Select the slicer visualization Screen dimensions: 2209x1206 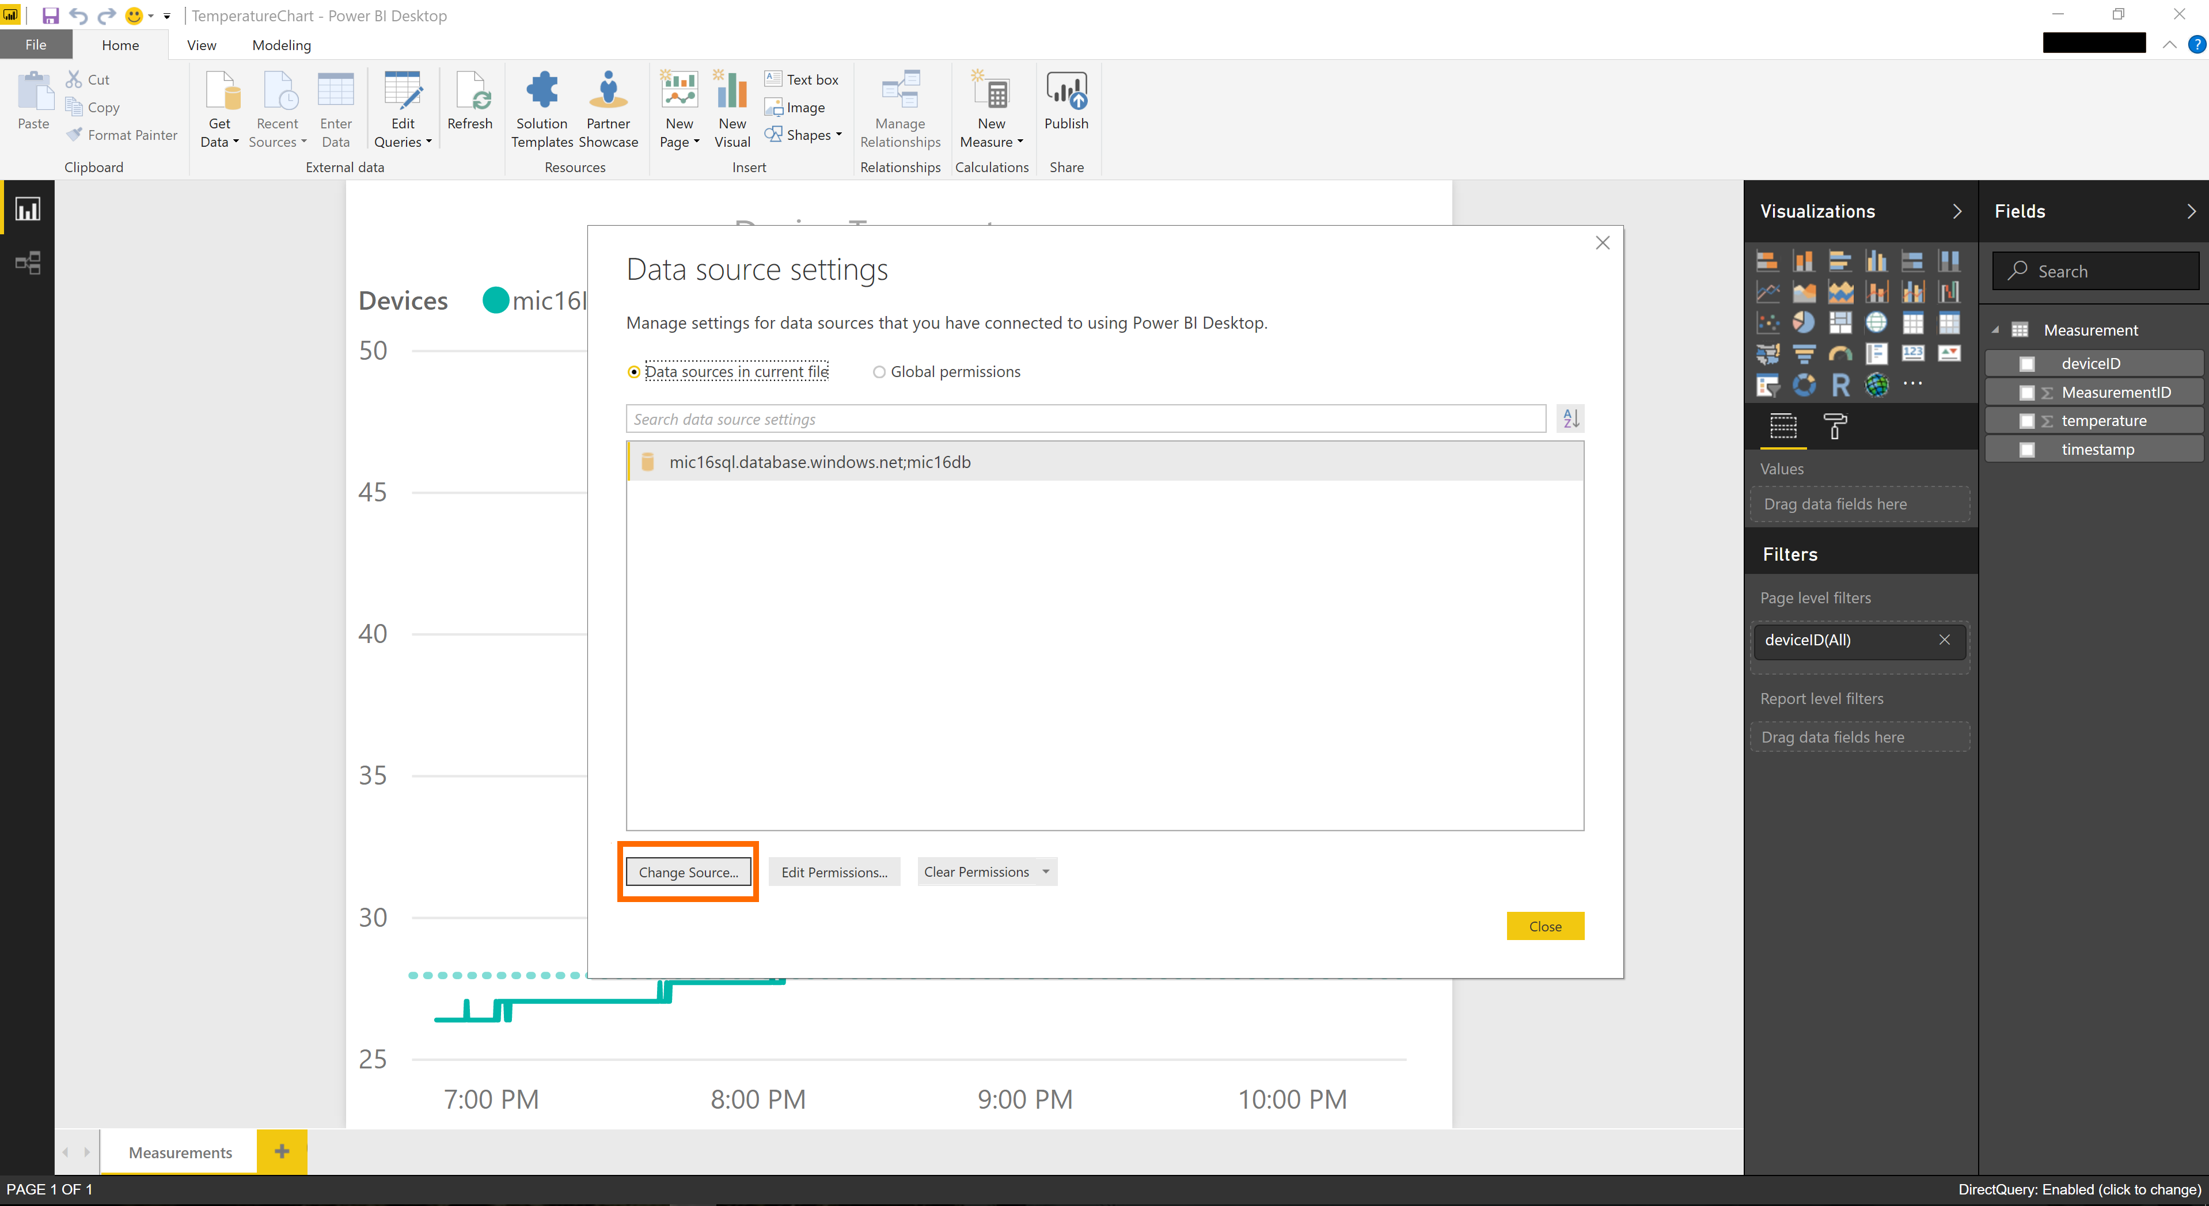click(1767, 386)
